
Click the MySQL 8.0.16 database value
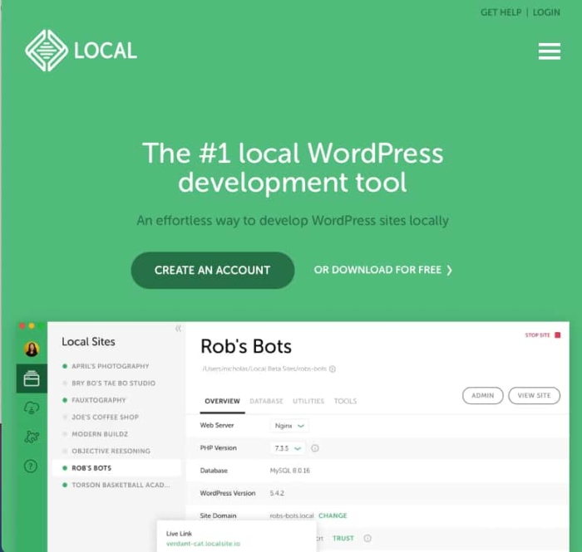[290, 471]
